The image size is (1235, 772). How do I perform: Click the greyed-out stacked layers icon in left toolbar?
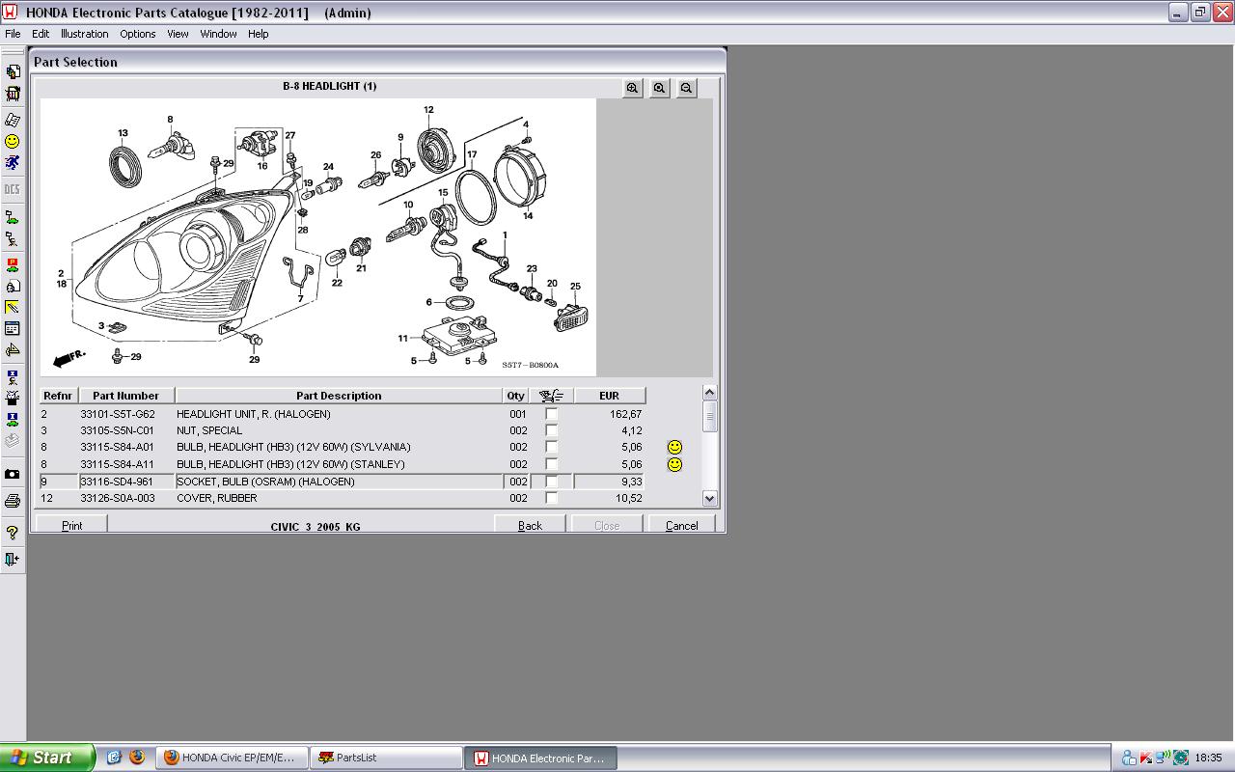point(13,440)
